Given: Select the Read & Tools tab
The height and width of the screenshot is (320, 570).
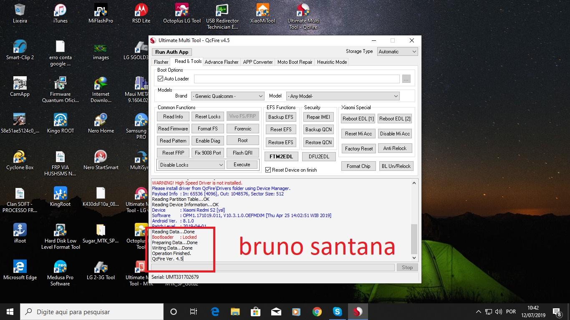Looking at the screenshot, I should pos(188,61).
